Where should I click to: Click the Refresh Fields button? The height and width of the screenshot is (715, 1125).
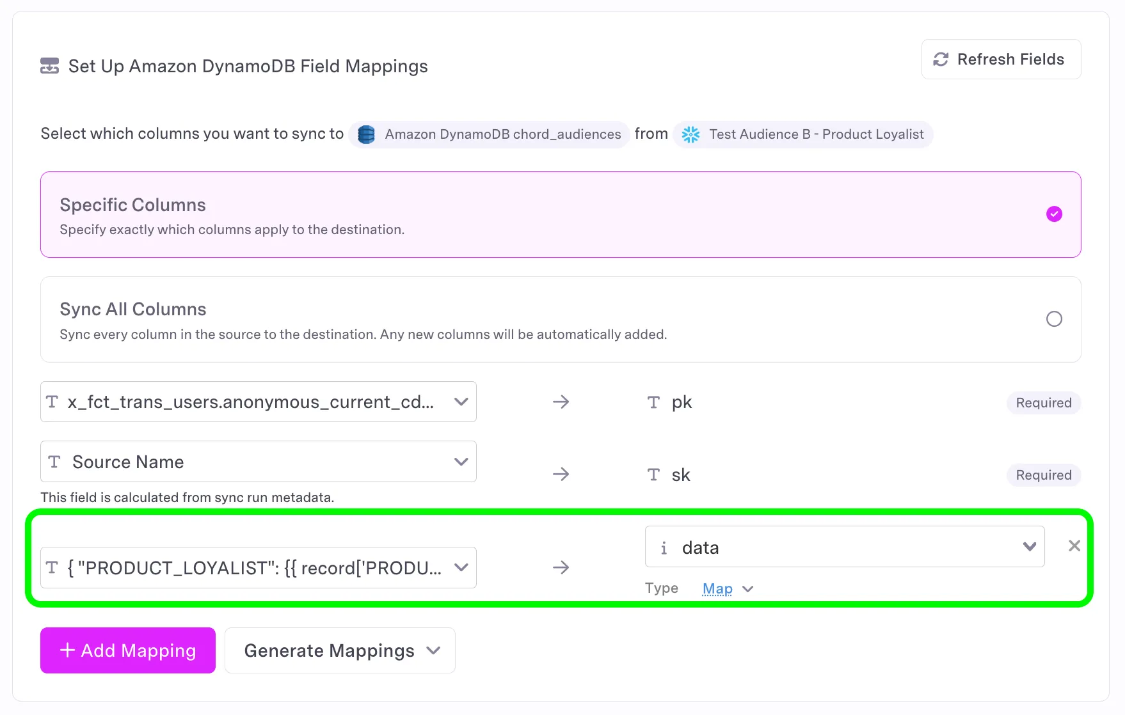coord(1001,59)
